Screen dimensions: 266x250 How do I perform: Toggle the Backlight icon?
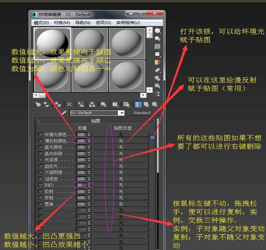point(157,39)
